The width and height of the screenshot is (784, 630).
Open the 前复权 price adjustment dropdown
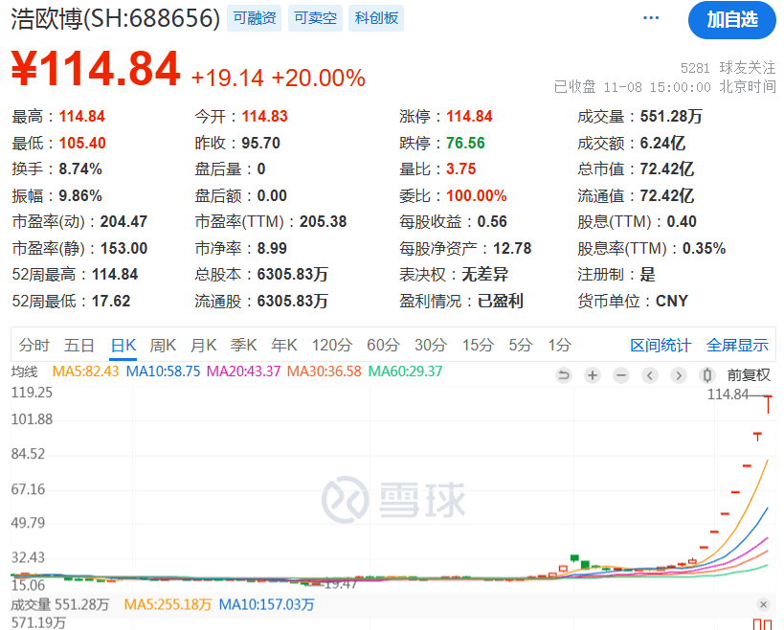pos(750,375)
